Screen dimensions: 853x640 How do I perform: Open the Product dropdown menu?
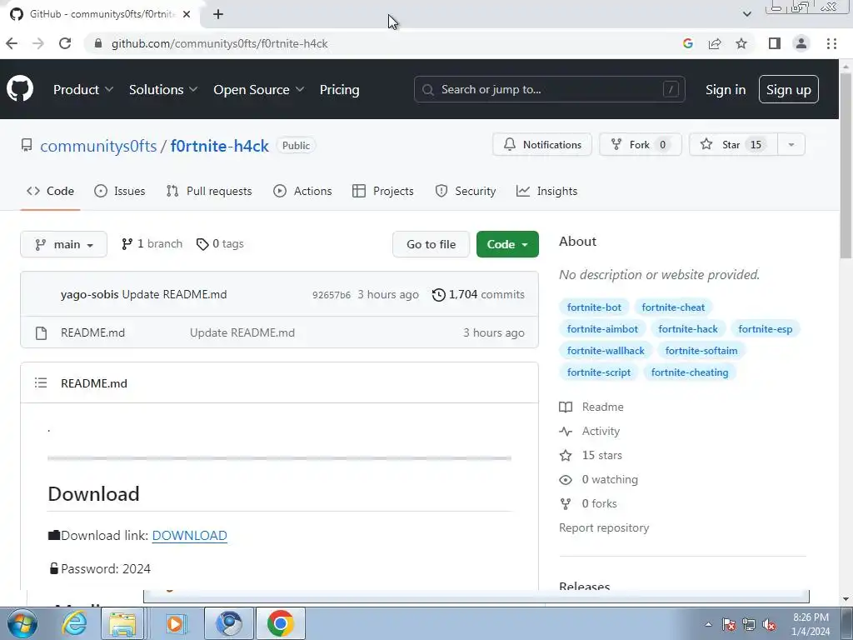click(83, 89)
